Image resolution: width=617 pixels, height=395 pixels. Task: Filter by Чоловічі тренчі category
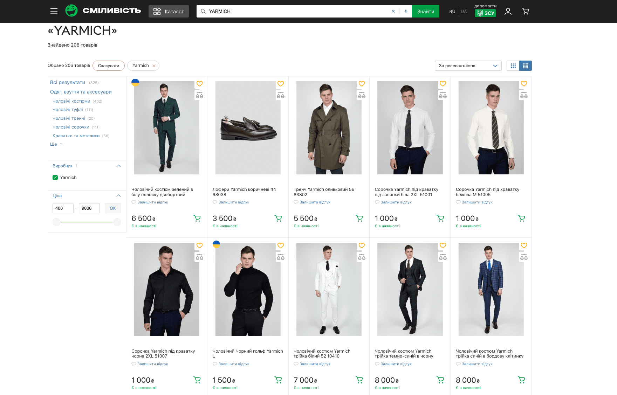coord(69,118)
